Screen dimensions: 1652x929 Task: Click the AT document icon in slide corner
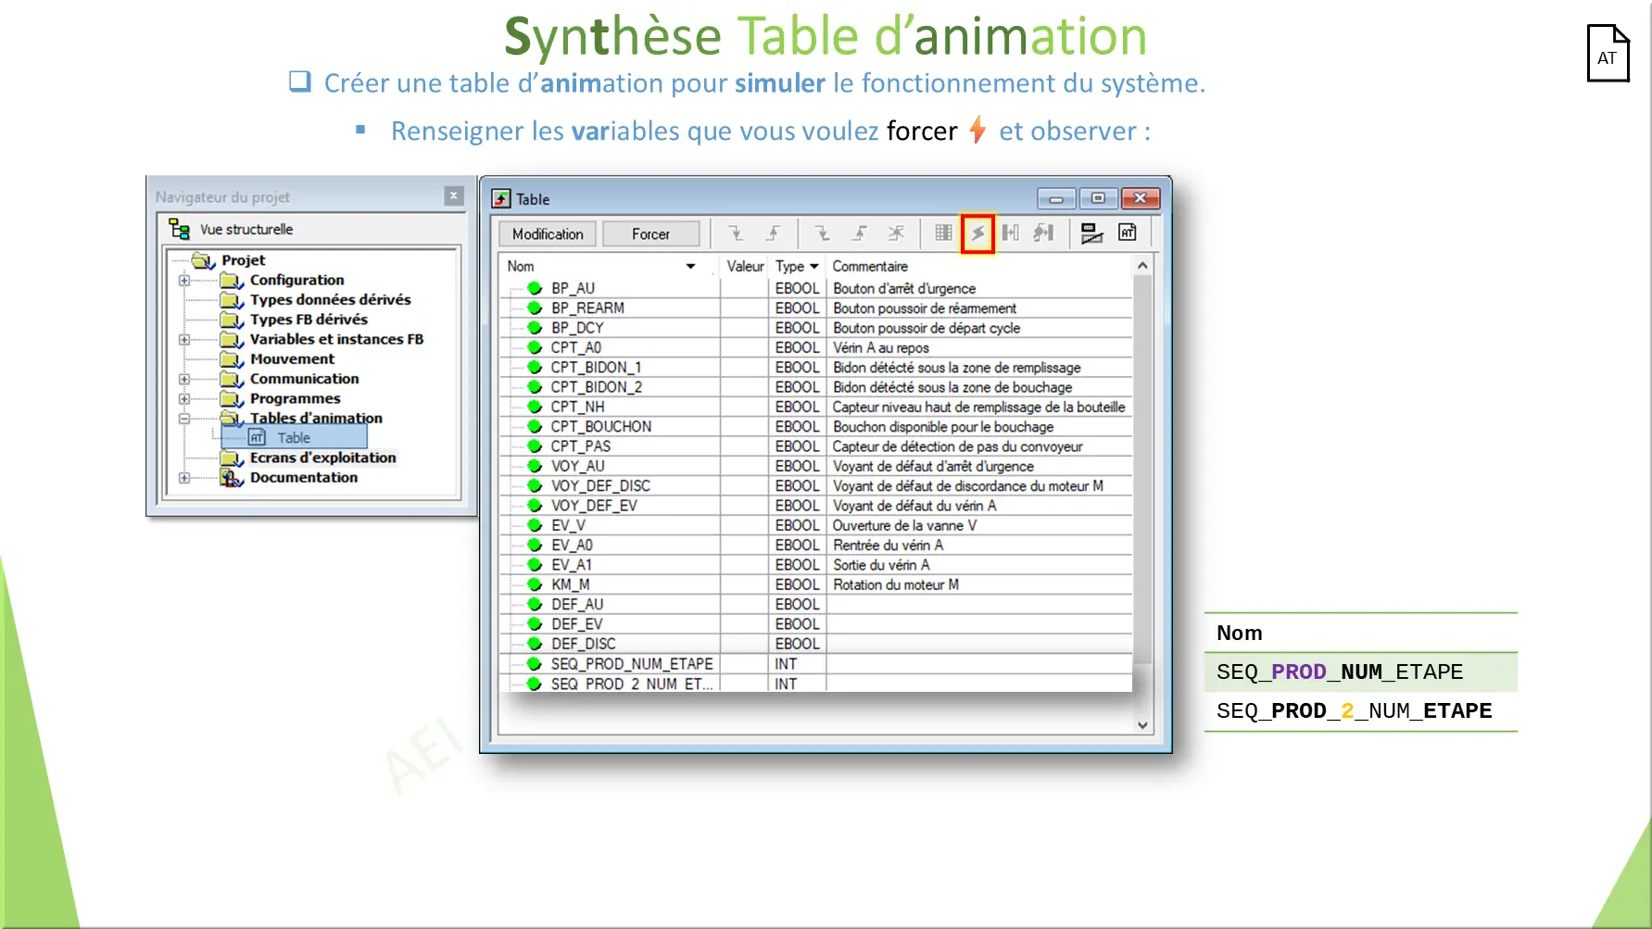(1608, 56)
